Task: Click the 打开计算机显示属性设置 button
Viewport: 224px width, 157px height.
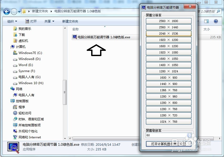Action: click(168, 144)
